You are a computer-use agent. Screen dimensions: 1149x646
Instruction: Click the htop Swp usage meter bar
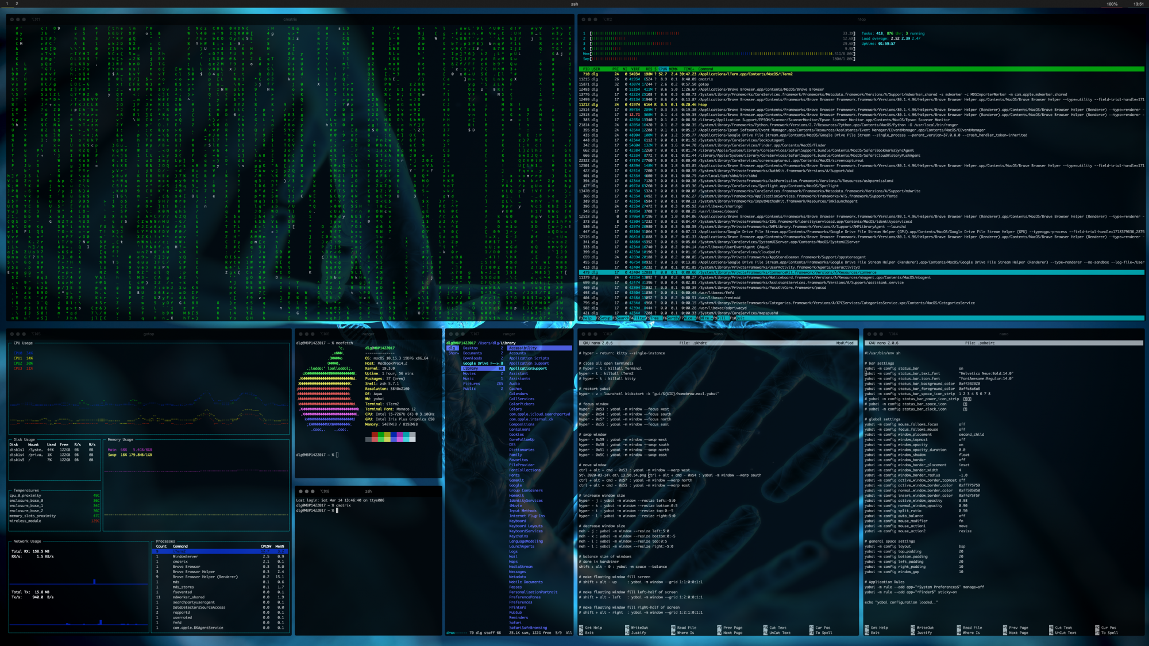(x=718, y=59)
